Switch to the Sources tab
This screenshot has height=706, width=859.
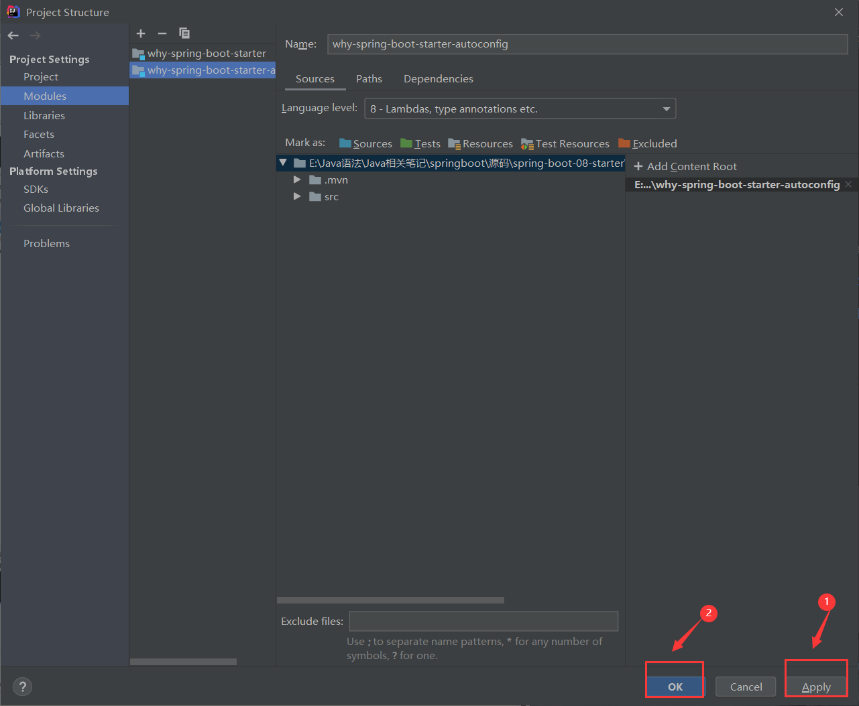[x=315, y=79]
